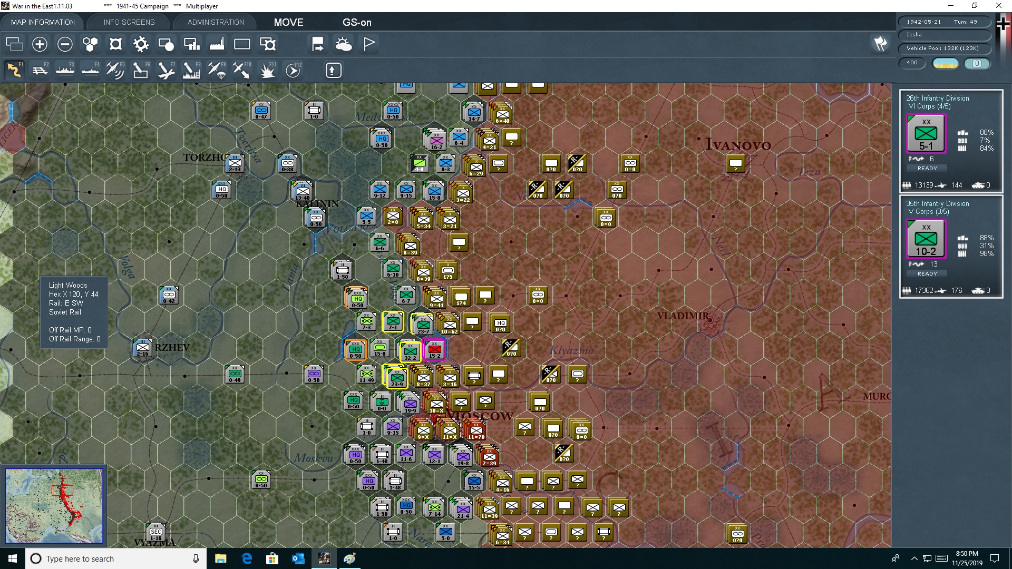Image resolution: width=1012 pixels, height=569 pixels.
Task: Click the 5-1 unit counter in side panel
Action: click(x=926, y=134)
